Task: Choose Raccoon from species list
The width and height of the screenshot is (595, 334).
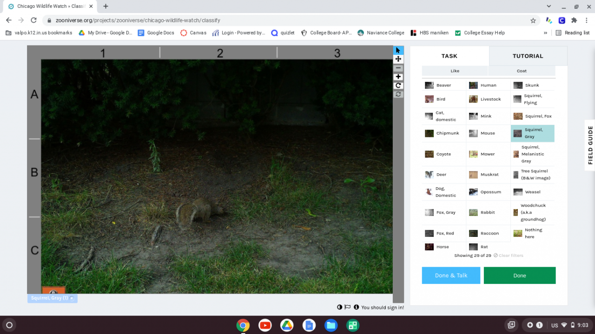Action: tap(488, 233)
